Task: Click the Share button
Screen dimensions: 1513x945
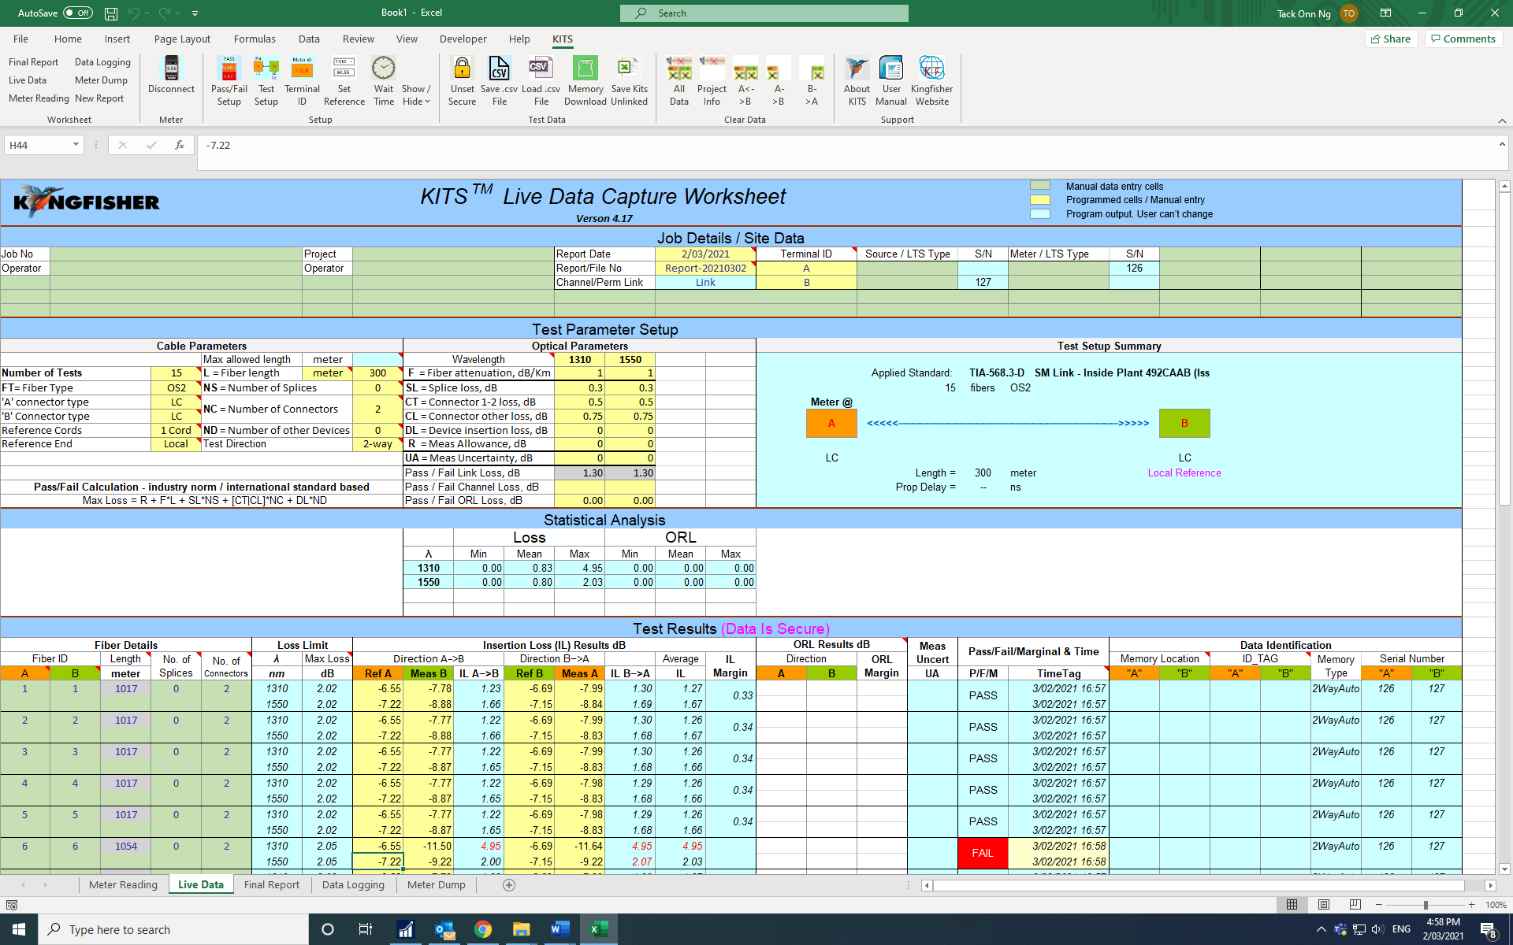Action: pos(1391,39)
